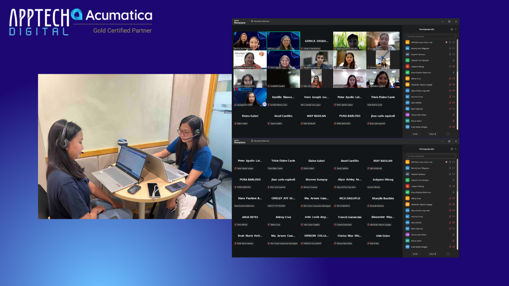Viewport: 509px width, 286px height.
Task: Click "Clariza Mae Mistal" in lower participants list
Action: 418,235
